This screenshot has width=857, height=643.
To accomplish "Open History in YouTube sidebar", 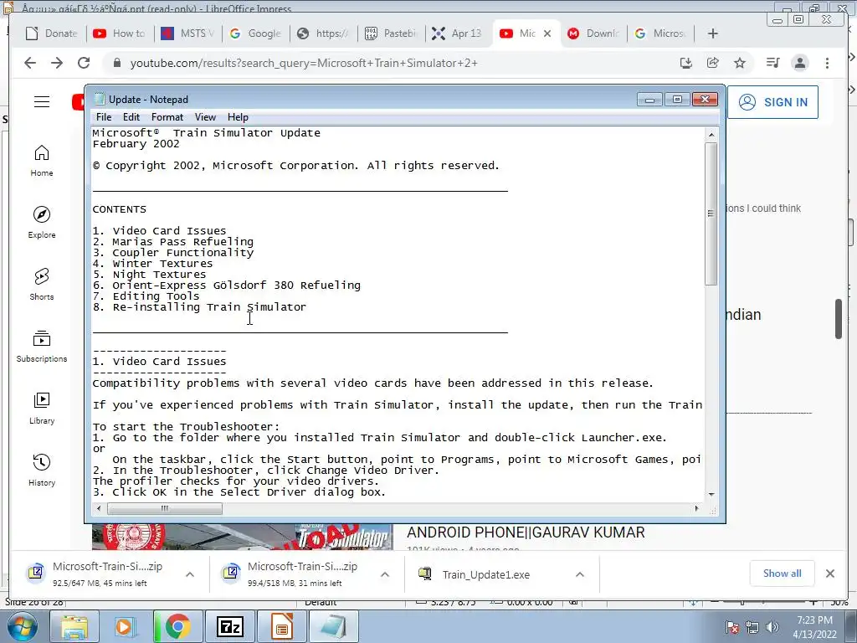I will [42, 471].
